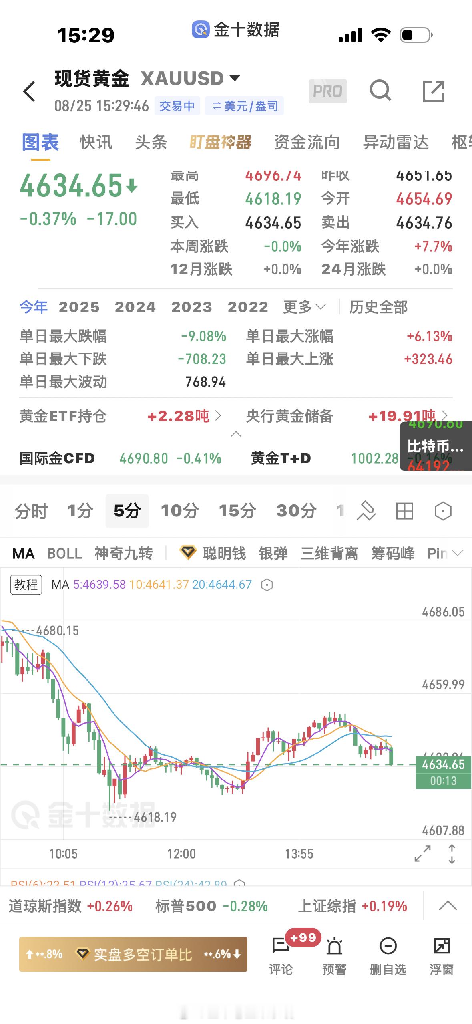This screenshot has height=1024, width=472.
Task: Open the hexagon chart settings icon
Action: (443, 511)
